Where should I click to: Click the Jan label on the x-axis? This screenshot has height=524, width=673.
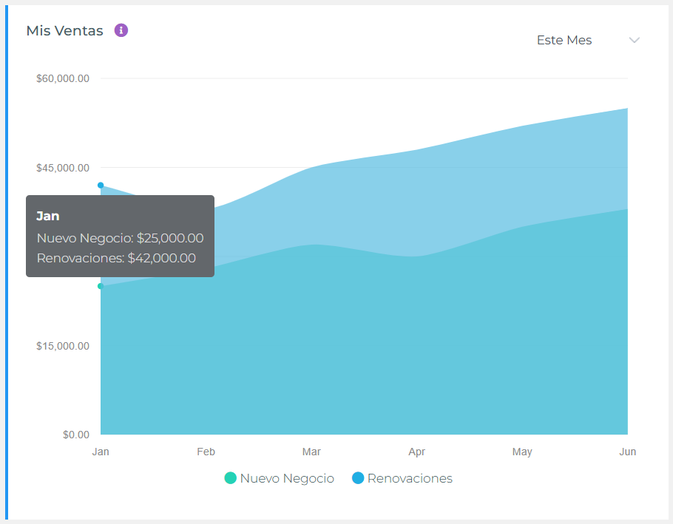pos(101,452)
